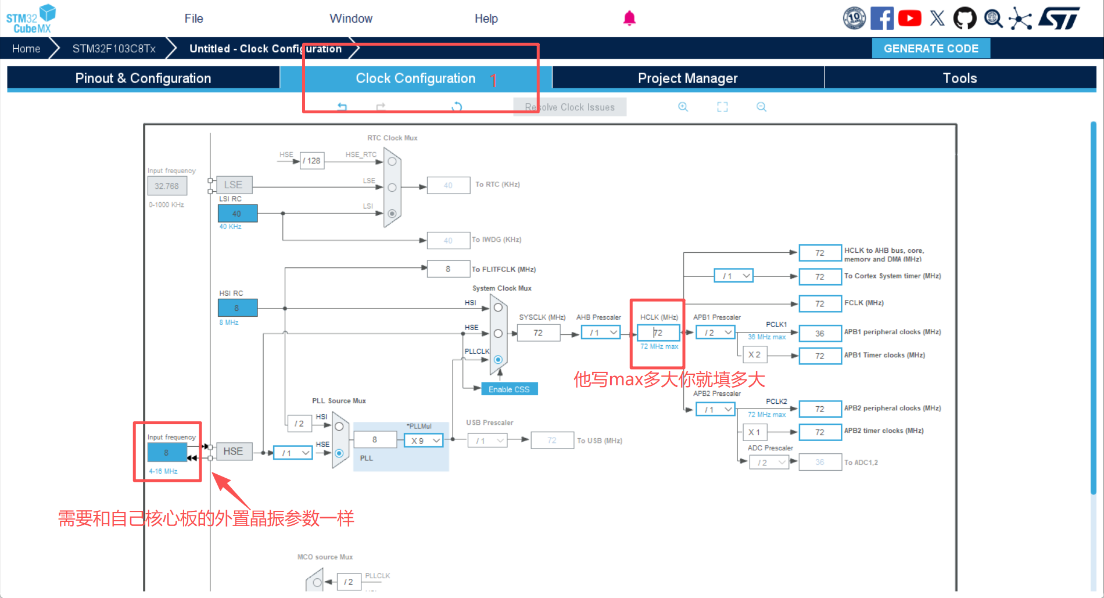Click the LSI RC 40 KHz block
1104x598 pixels.
[238, 213]
